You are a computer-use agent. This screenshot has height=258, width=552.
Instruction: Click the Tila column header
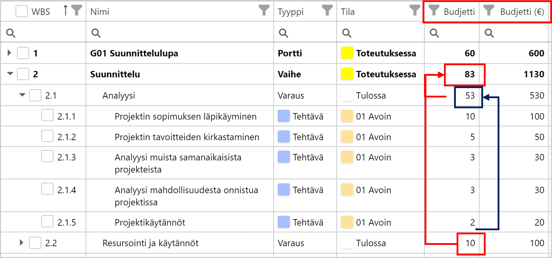pos(348,12)
